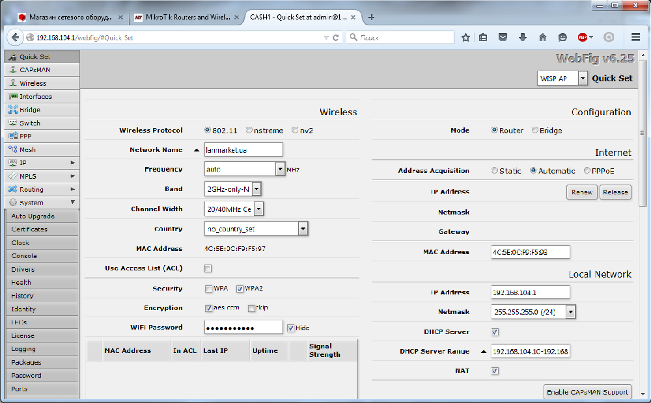The image size is (651, 403).
Task: Go to the browser home page icon
Action: (542, 38)
